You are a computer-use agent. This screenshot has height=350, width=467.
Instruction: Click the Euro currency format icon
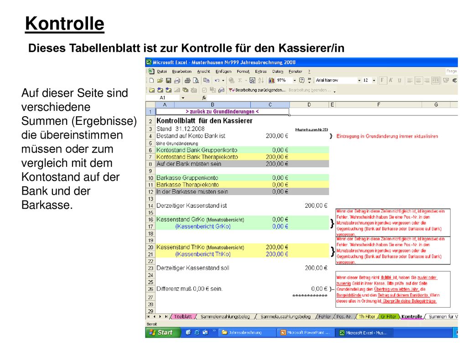455,80
